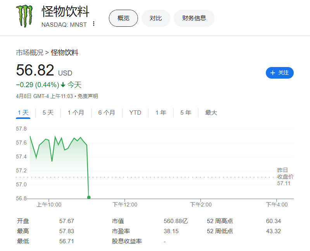This screenshot has height=251, width=310.
Task: Select the YTD chart range tab
Action: pyautogui.click(x=135, y=113)
